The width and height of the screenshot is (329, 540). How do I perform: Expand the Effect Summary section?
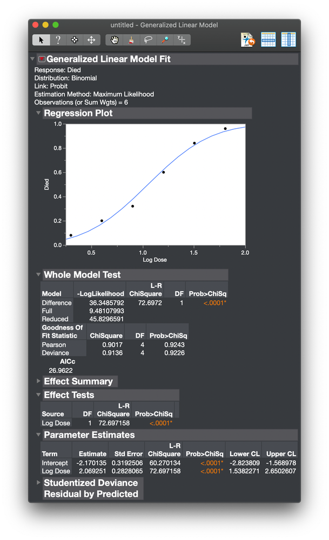point(38,381)
